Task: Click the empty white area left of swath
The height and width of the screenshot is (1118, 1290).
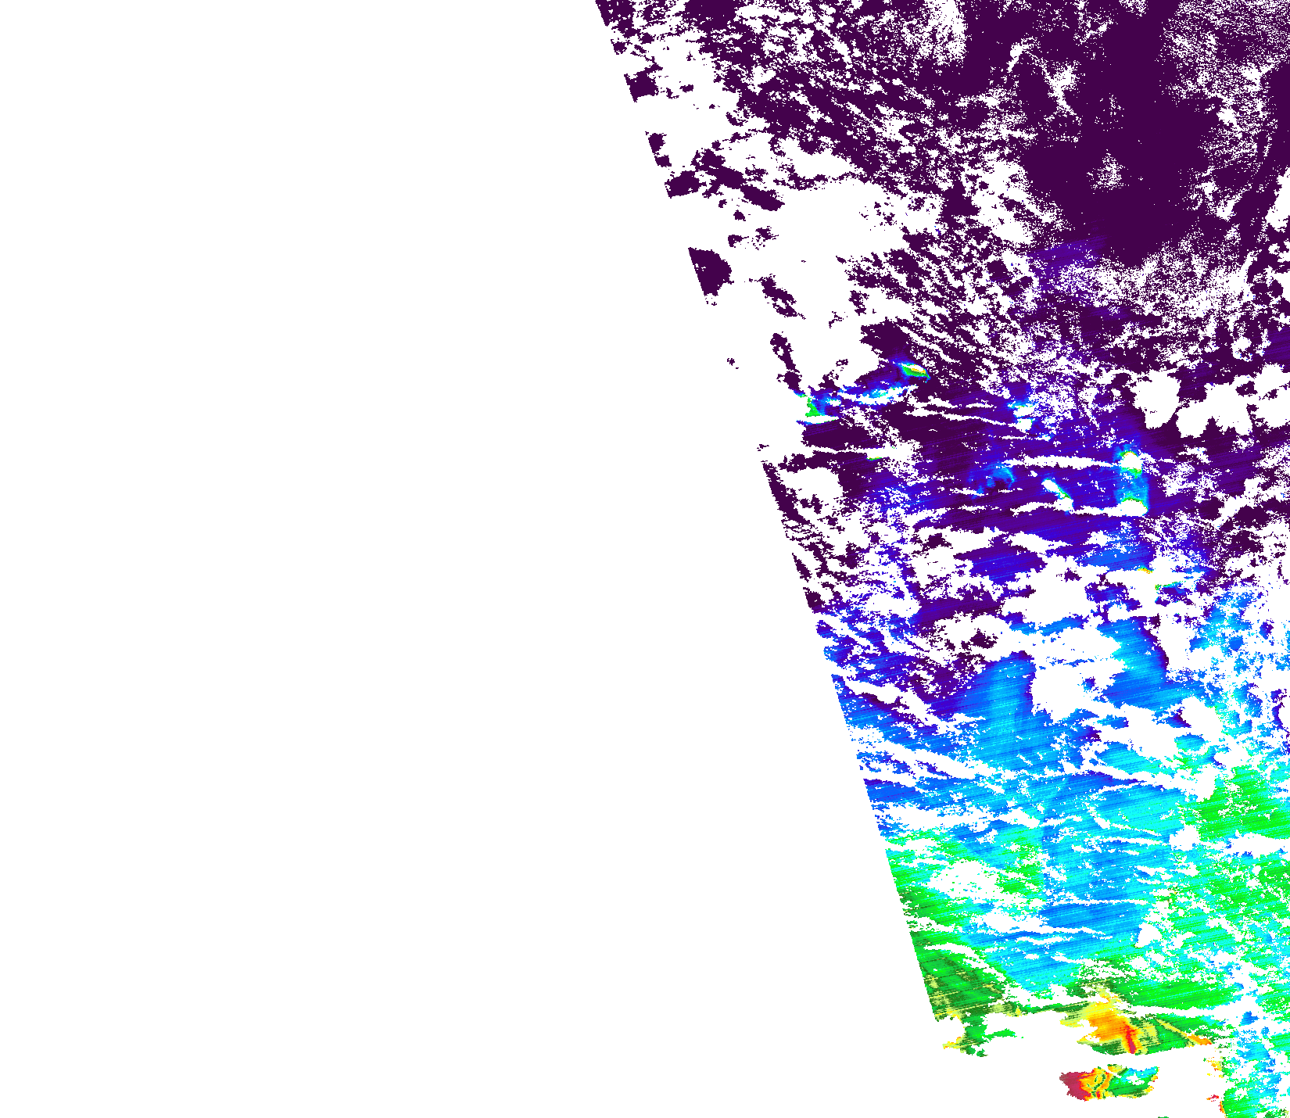Action: coord(313,547)
